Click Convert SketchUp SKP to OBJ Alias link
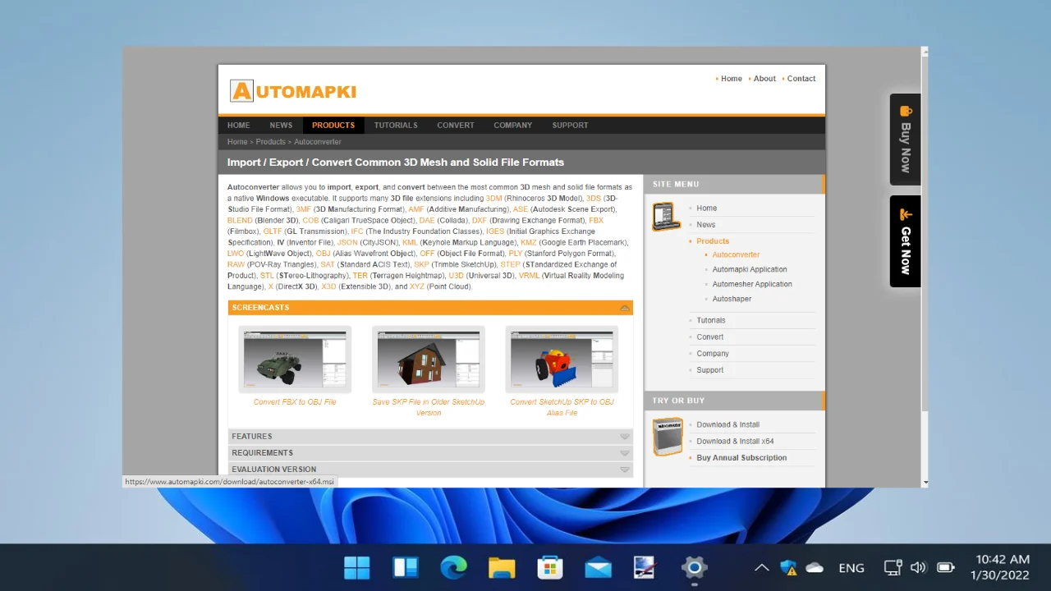This screenshot has width=1051, height=591. [x=562, y=407]
